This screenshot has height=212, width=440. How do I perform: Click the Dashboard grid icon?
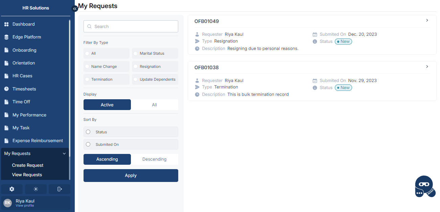6,24
